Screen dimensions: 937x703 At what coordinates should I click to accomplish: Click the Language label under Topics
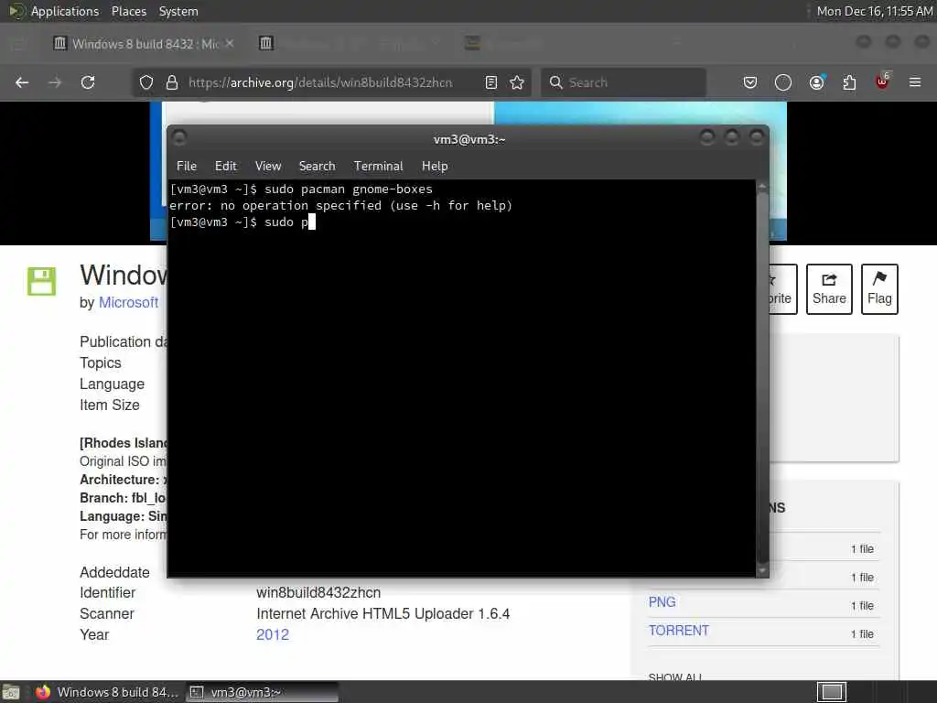click(x=113, y=384)
